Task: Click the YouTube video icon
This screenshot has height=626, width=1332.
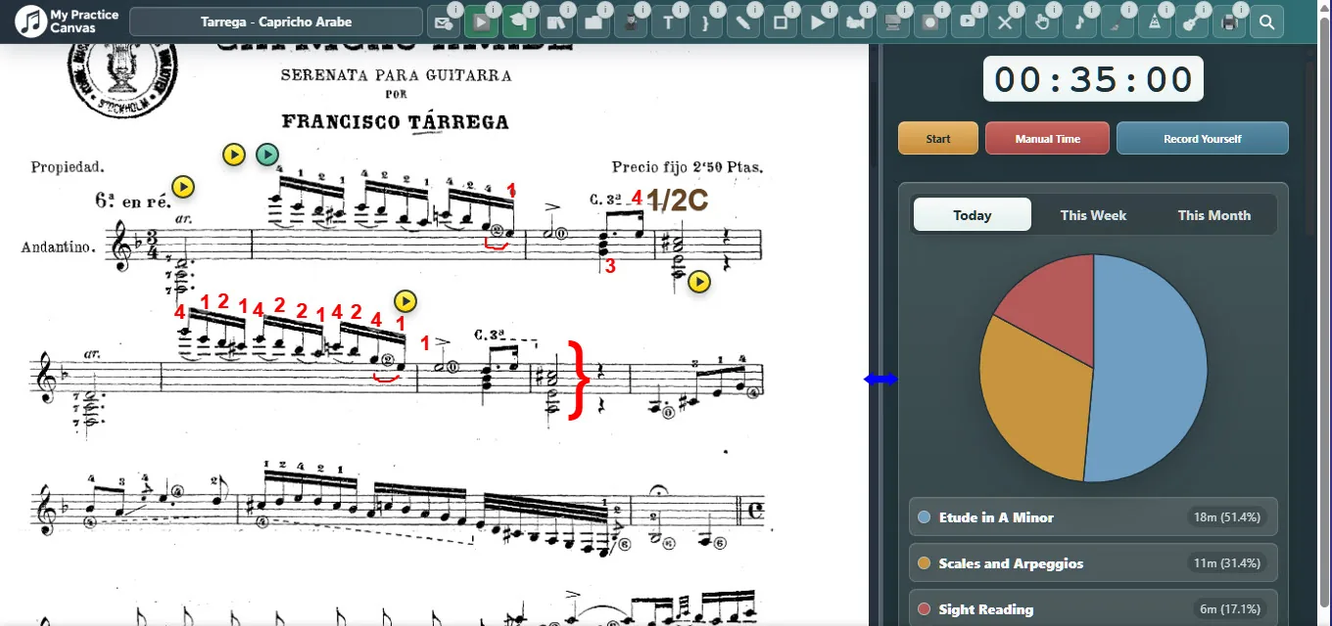Action: pos(968,22)
